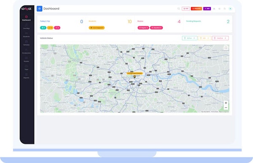Open the Trips sidebar item
253x163 pixels.
point(26,68)
